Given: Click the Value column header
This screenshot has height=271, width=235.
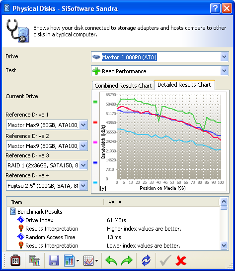Looking at the screenshot, I should 161,202.
